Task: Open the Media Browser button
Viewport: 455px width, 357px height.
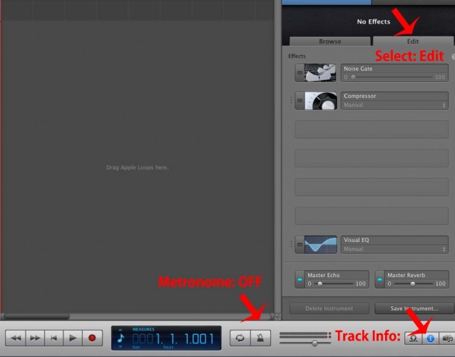Action: 447,338
